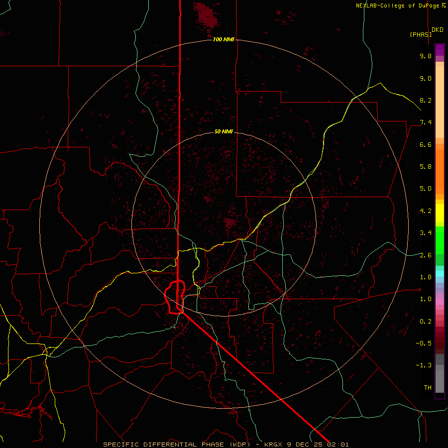Click the -0.5 value on the color scale
The width and height of the screenshot is (448, 448).
(x=424, y=343)
